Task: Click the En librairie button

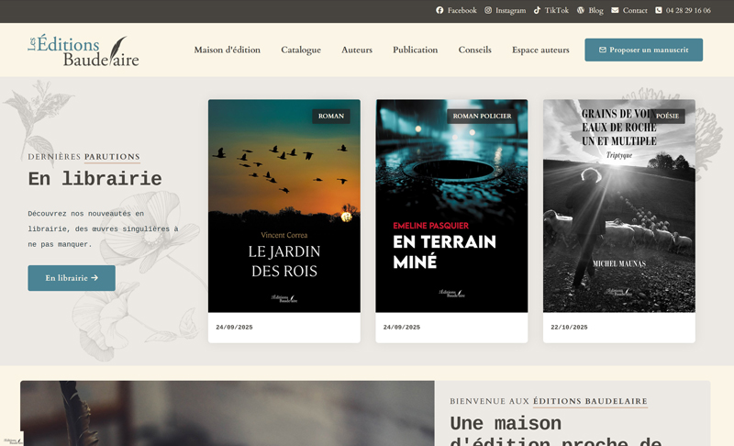Action: pyautogui.click(x=72, y=278)
